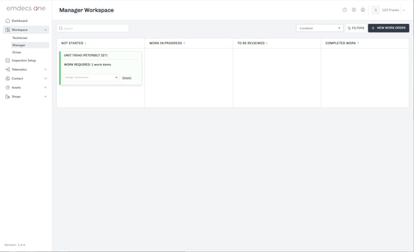Click the NOT STARTED column header
This screenshot has height=252, width=414.
[x=72, y=43]
